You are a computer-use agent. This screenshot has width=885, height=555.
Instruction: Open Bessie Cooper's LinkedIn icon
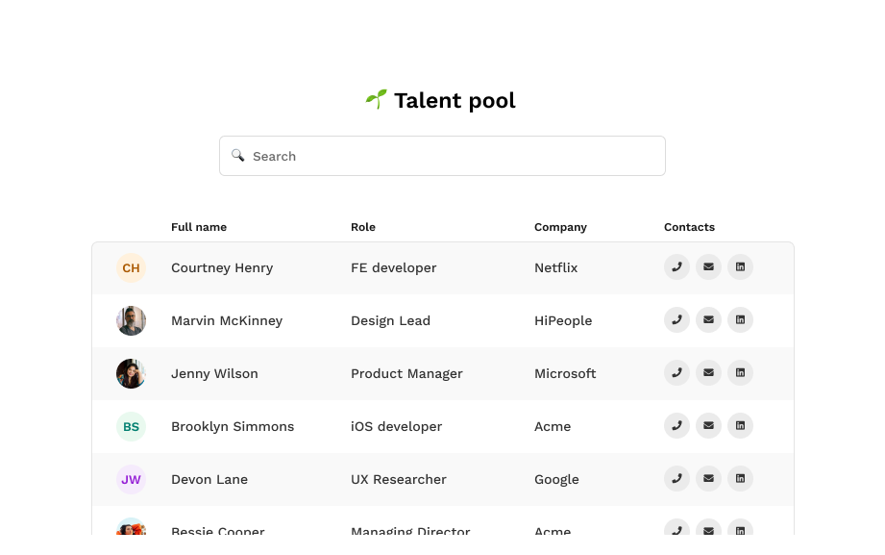coord(740,530)
